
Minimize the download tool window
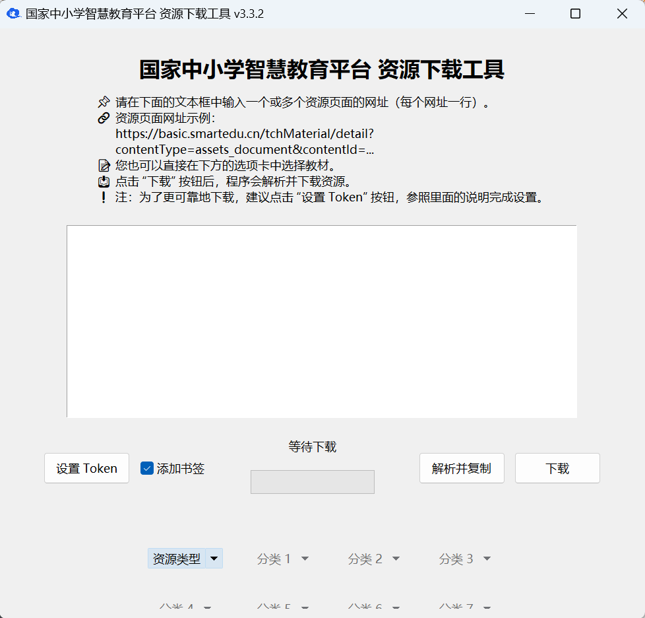coord(529,14)
